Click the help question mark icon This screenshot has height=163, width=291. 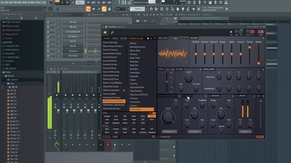click(205, 2)
